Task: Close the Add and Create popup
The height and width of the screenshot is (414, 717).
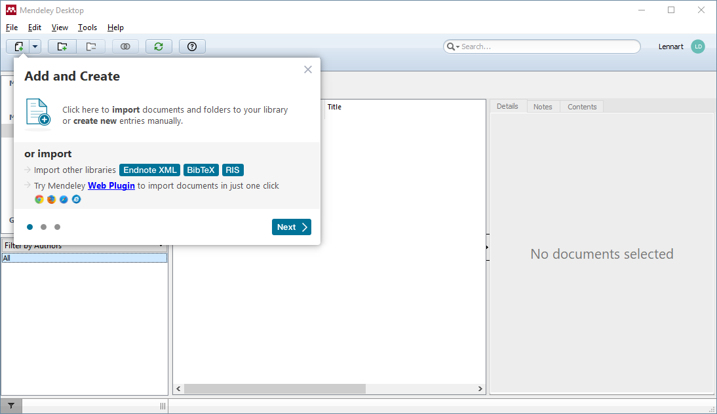Action: 308,69
